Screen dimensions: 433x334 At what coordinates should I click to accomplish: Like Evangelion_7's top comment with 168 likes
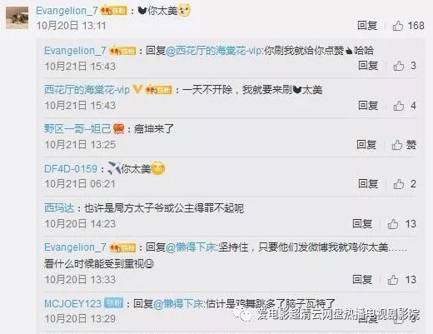(x=397, y=26)
